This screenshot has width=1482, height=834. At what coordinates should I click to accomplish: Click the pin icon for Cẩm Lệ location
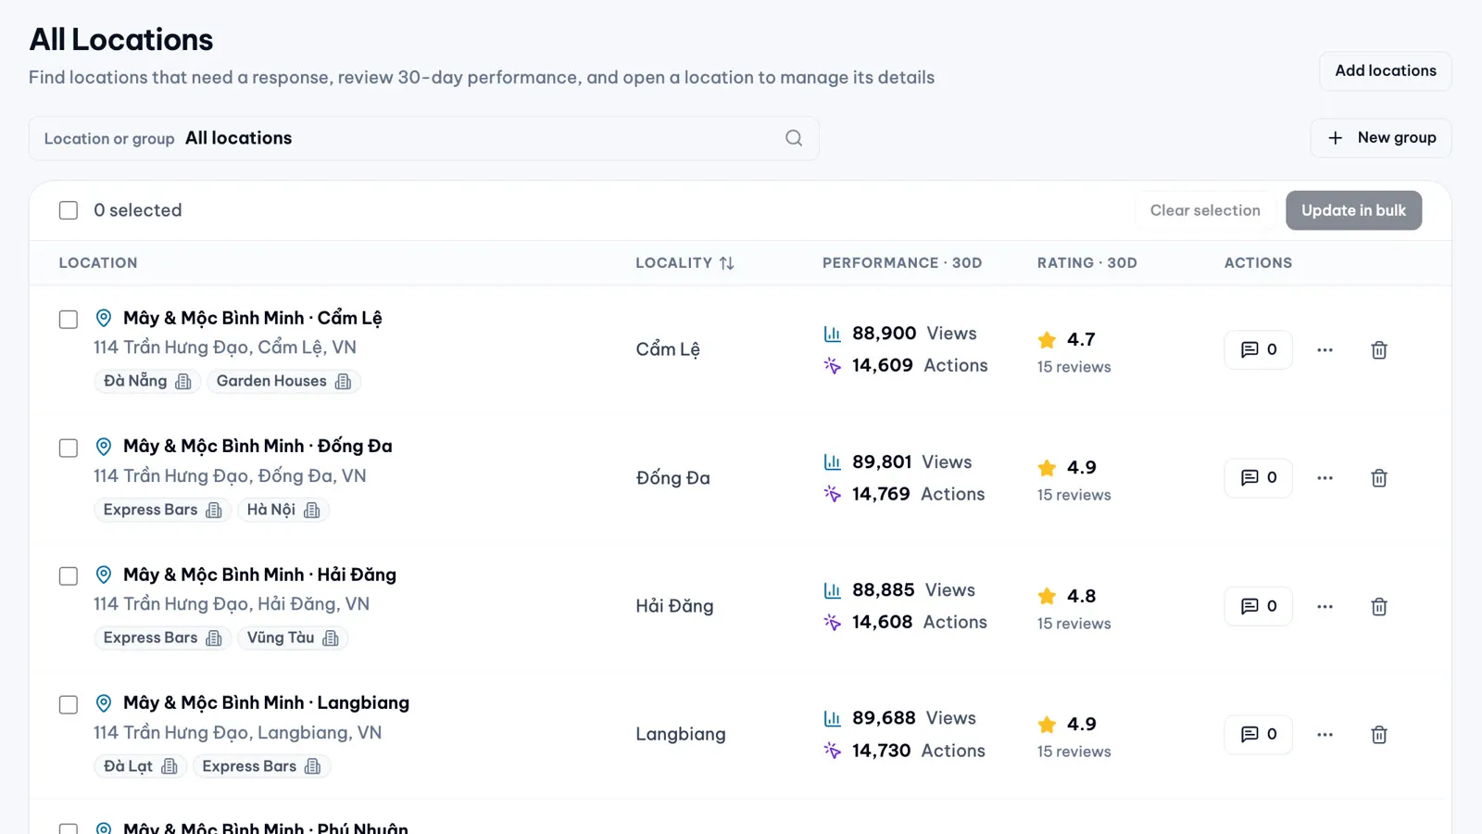click(x=104, y=318)
